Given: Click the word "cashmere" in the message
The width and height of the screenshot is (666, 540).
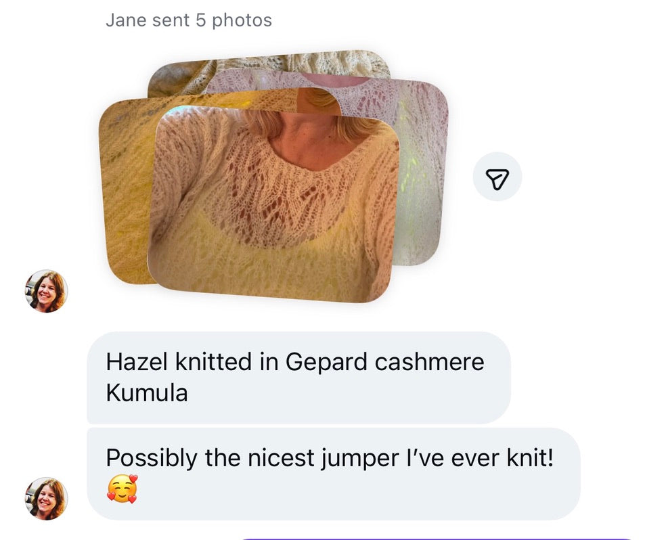Looking at the screenshot, I should pyautogui.click(x=429, y=362).
